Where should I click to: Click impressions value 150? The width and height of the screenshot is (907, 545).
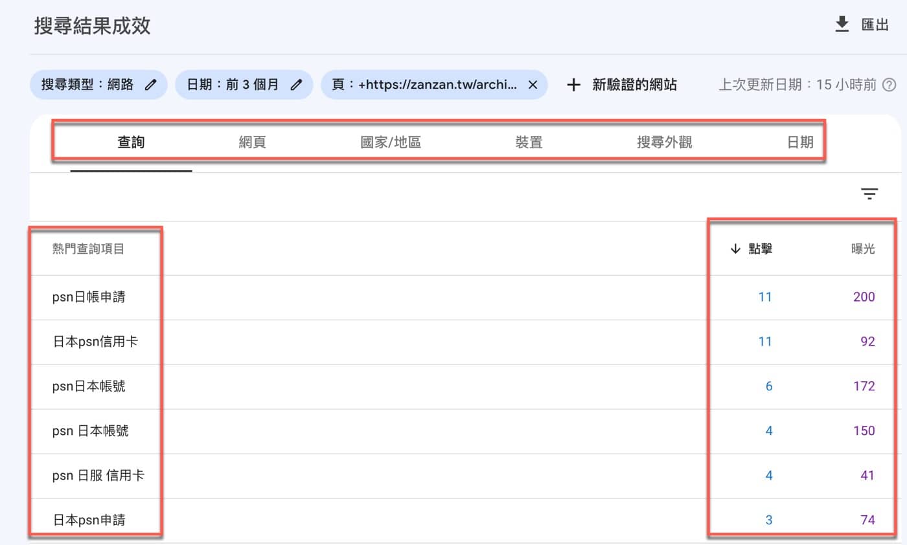(x=864, y=431)
